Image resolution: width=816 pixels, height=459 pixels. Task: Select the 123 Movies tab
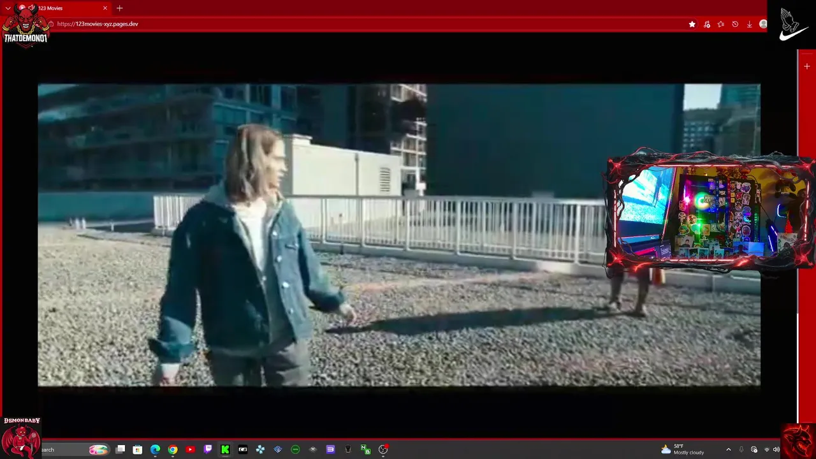click(64, 8)
